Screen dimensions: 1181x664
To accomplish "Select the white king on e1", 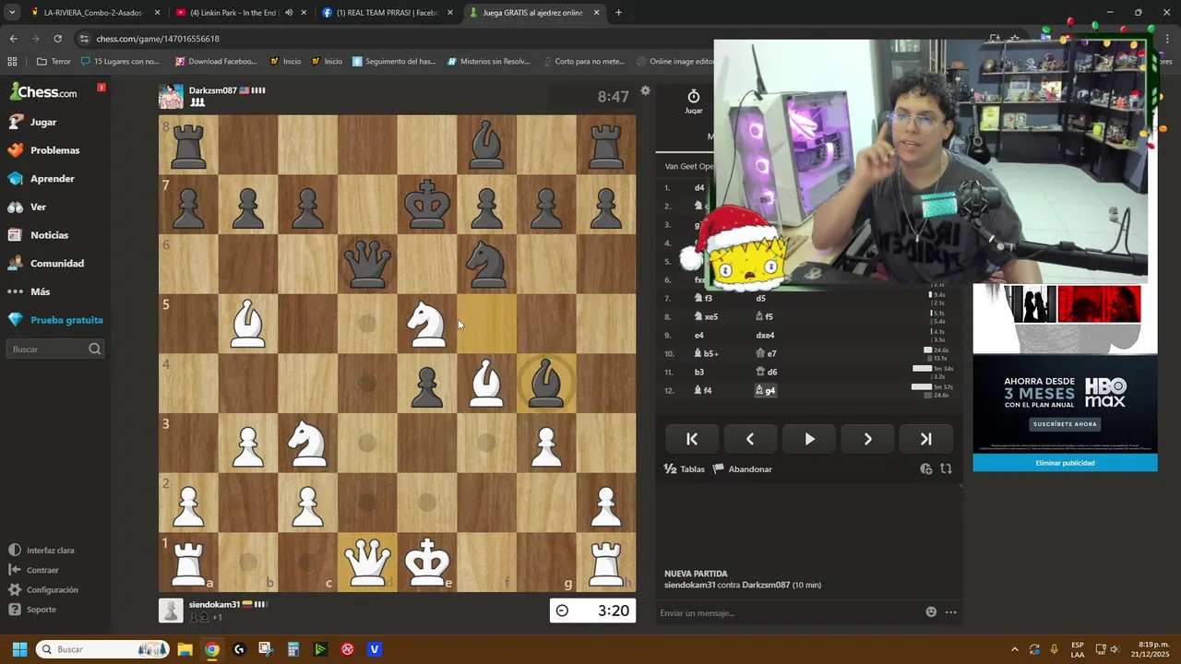I will click(x=427, y=562).
